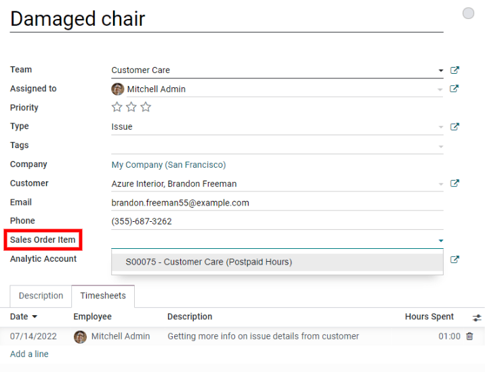Viewport: 485px width, 372px height.
Task: Expand the Sales Order Item dropdown
Action: click(x=440, y=240)
